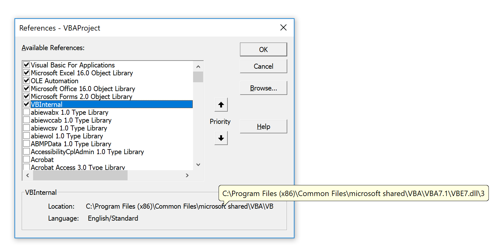This screenshot has height=249, width=497.
Task: Uncheck Visual Basic For Applications reference
Action: (x=26, y=65)
